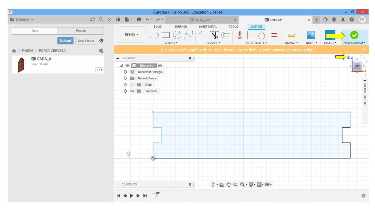The height and width of the screenshot is (211, 375).
Task: Open the INSERT dropdown menu
Action: [x=311, y=43]
